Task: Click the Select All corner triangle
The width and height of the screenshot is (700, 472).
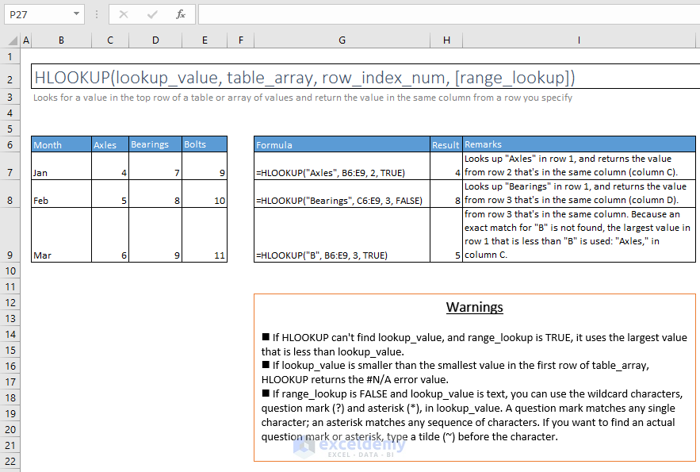Action: 13,40
